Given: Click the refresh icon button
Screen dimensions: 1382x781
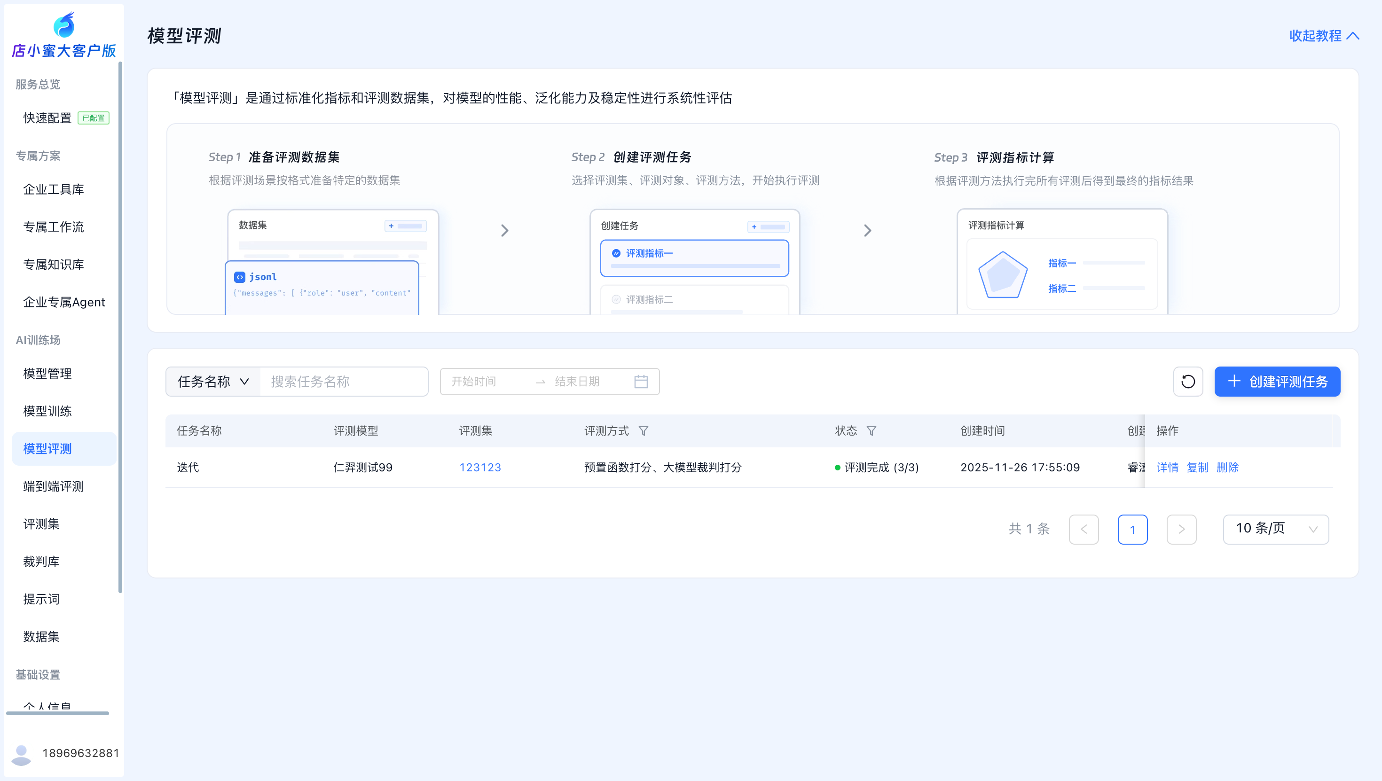Looking at the screenshot, I should 1188,382.
